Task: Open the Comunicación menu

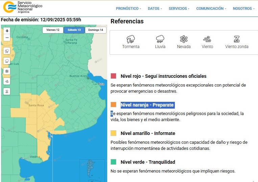Action: pyautogui.click(x=211, y=8)
